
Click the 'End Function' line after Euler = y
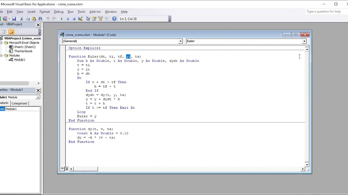[81, 121]
